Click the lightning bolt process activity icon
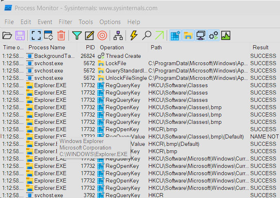This screenshot has height=198, width=280. pyautogui.click(x=134, y=35)
